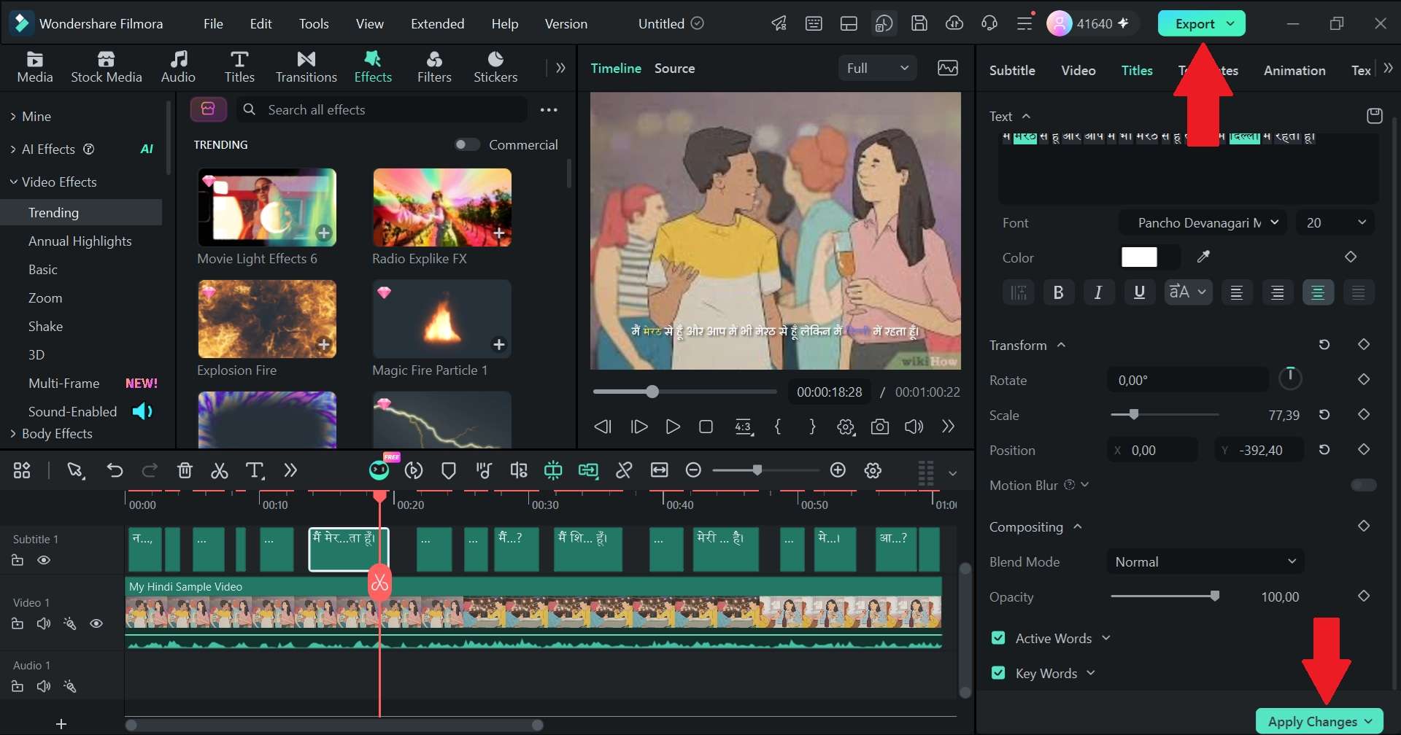Open the Filters library
The width and height of the screenshot is (1401, 735).
pos(434,66)
